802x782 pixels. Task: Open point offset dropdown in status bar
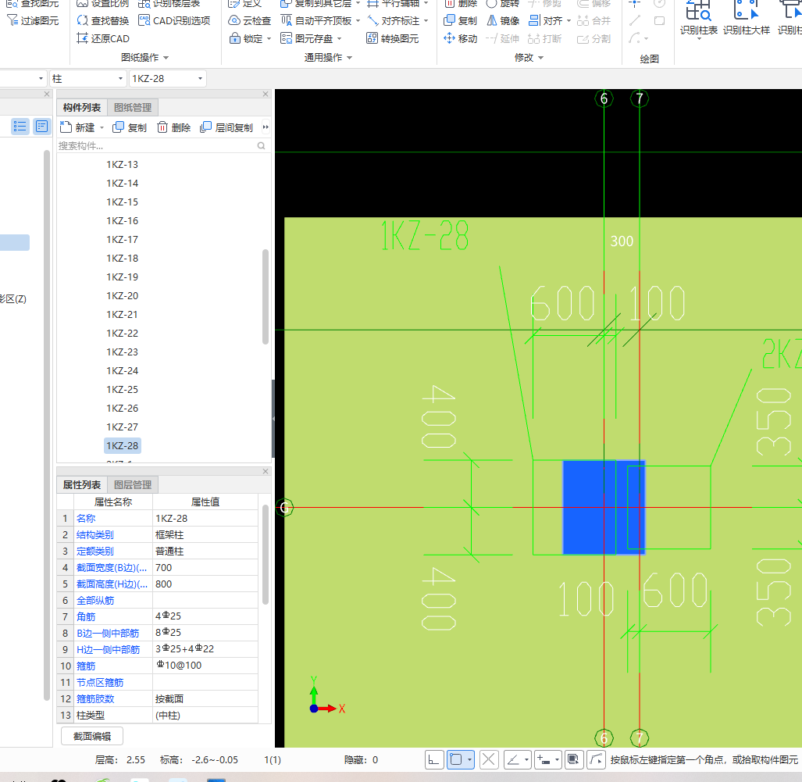tap(557, 759)
